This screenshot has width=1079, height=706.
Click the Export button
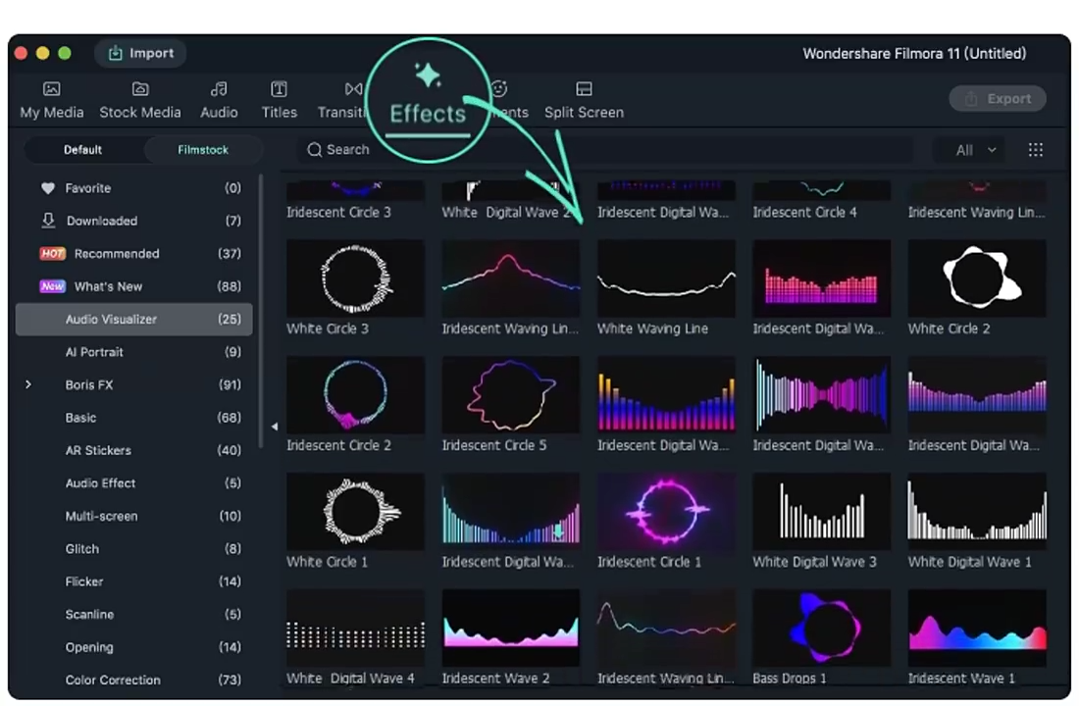pyautogui.click(x=998, y=98)
